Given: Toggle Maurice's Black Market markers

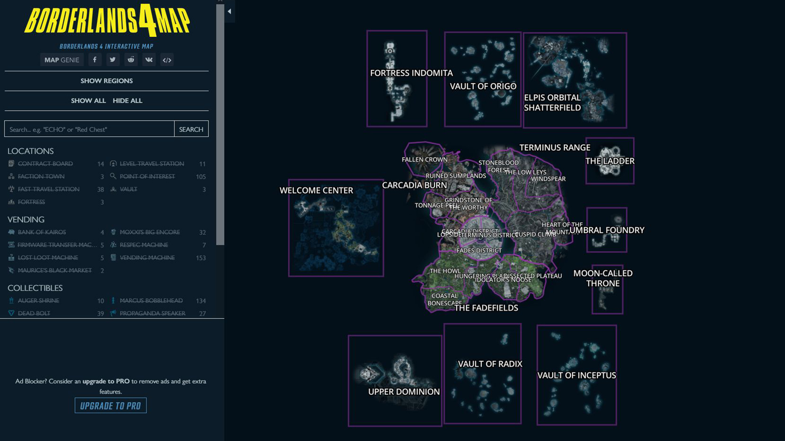Looking at the screenshot, I should pos(56,270).
